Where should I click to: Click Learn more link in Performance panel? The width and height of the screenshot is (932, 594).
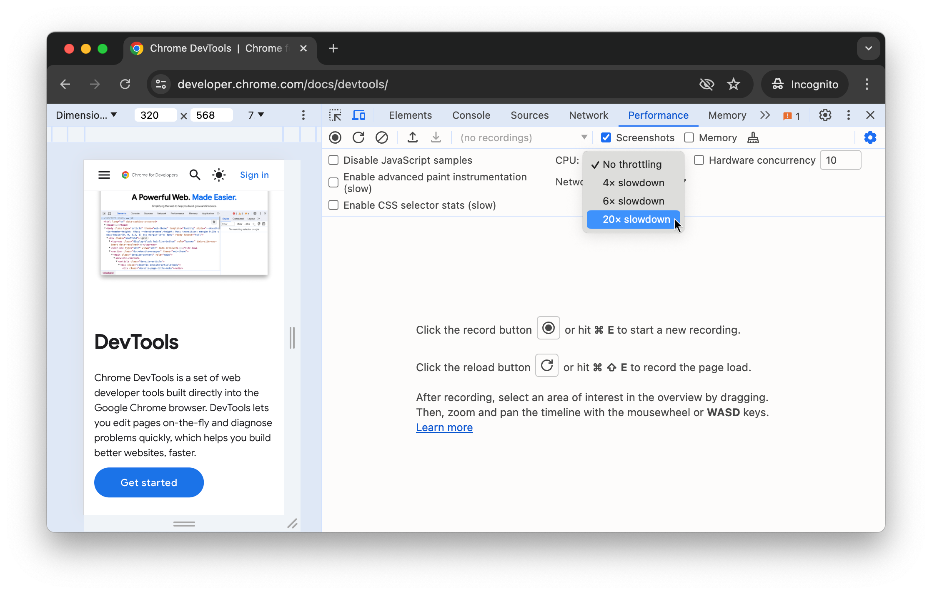pyautogui.click(x=444, y=427)
